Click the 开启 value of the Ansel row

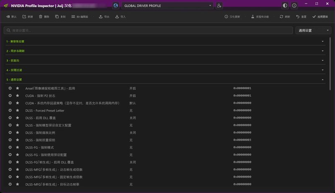point(132,88)
